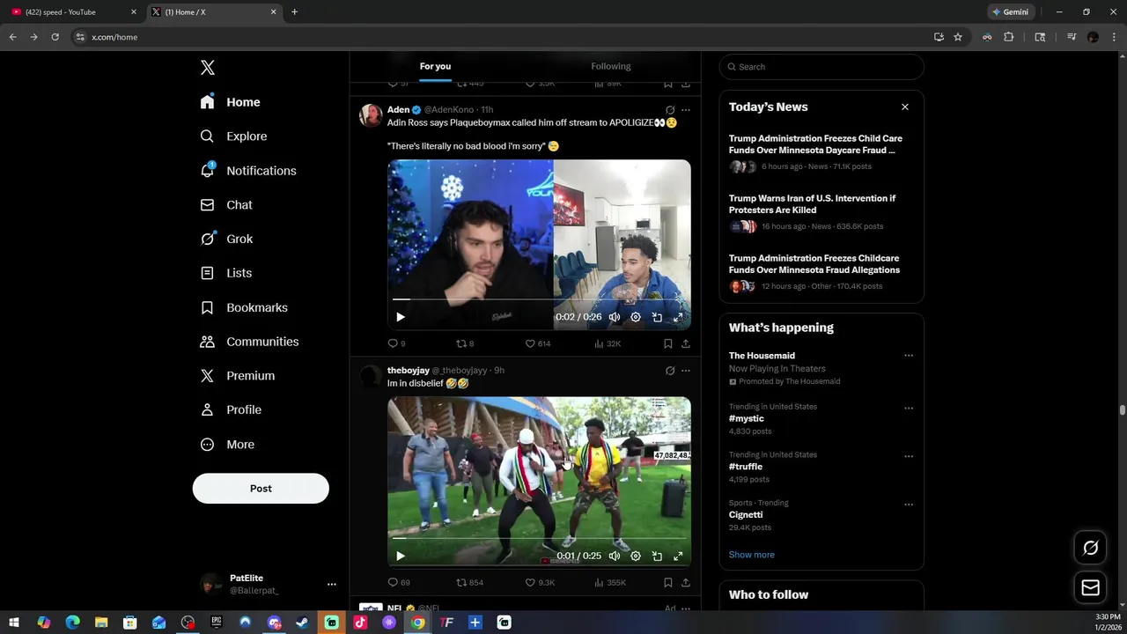
Task: Share theboyjay's post
Action: click(686, 582)
